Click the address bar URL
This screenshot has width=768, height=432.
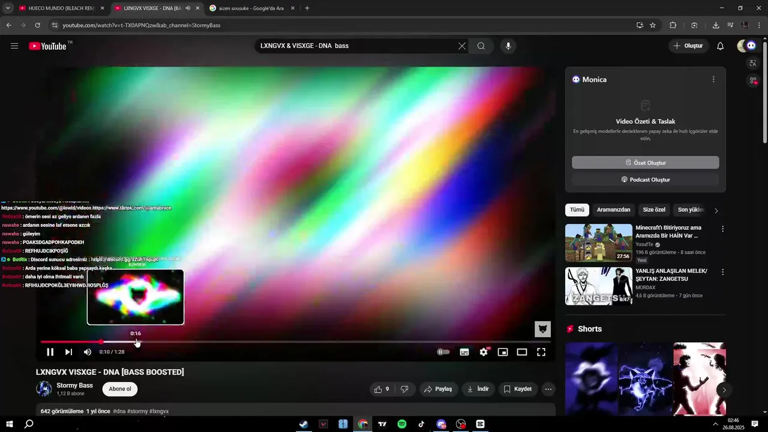(x=142, y=25)
